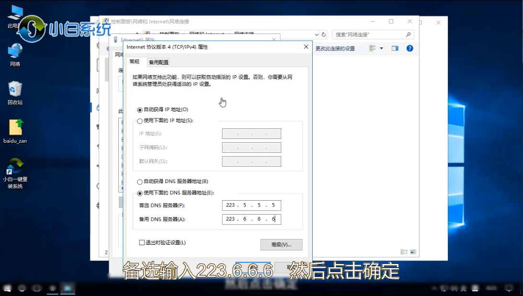The height and width of the screenshot is (296, 523).
Task: Select 自动获得 IP 地址 radio button
Action: 139,110
